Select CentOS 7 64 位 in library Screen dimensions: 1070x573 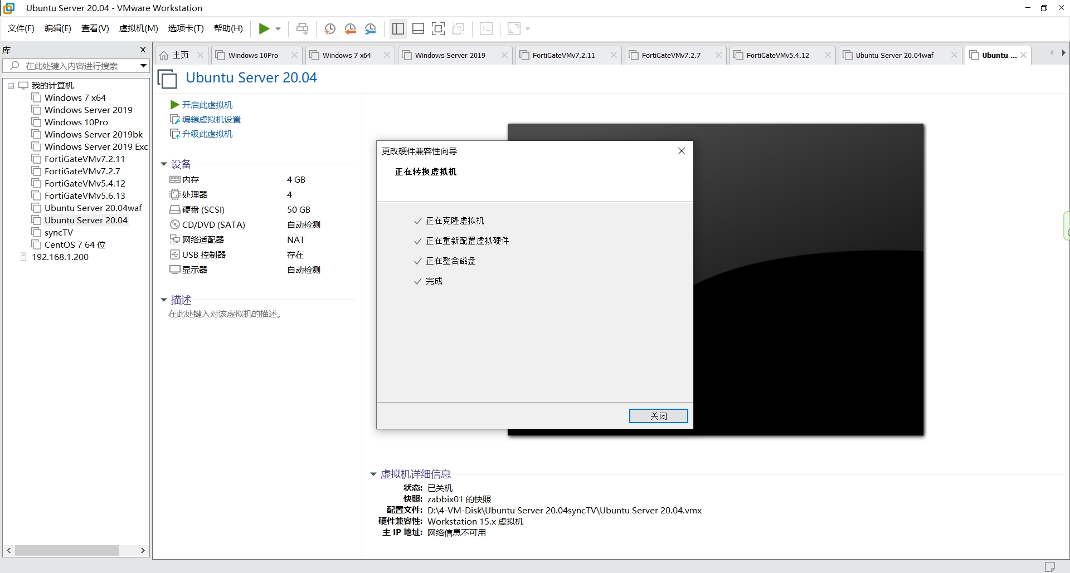coord(75,244)
